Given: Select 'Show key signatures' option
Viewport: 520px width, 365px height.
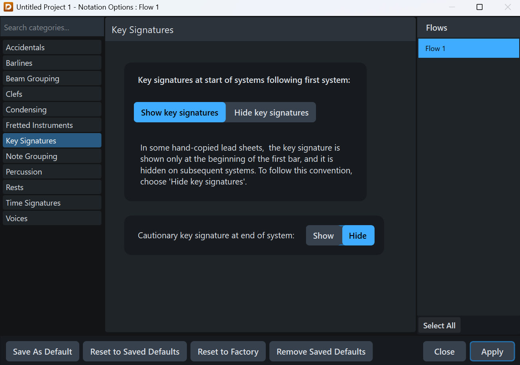Looking at the screenshot, I should pyautogui.click(x=180, y=112).
